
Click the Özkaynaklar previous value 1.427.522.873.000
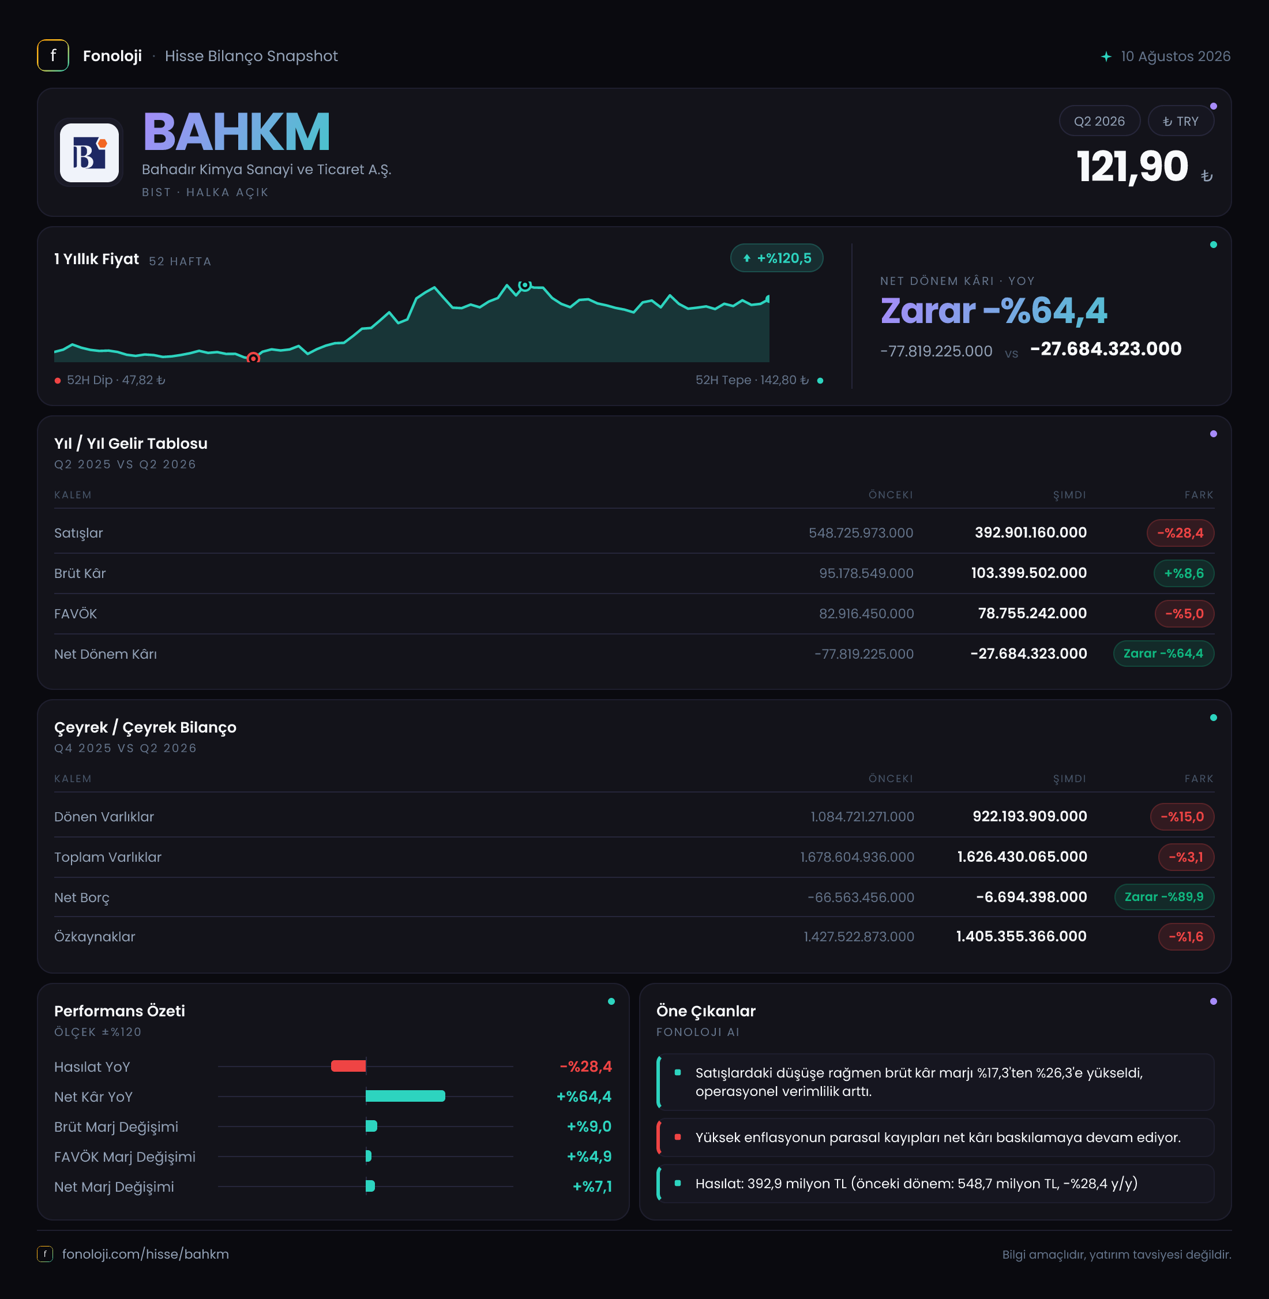click(x=858, y=936)
